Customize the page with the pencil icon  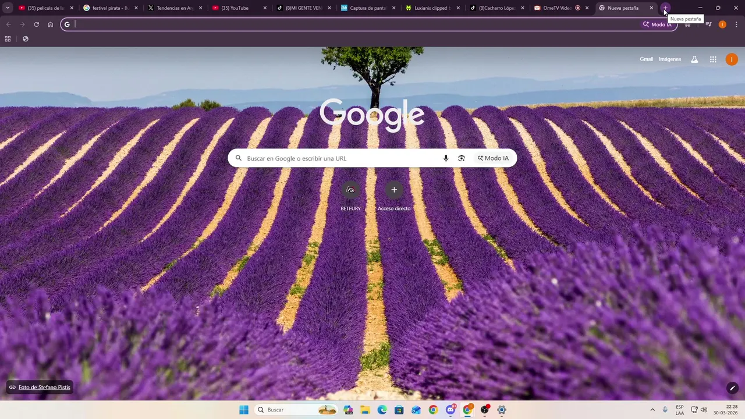(732, 388)
